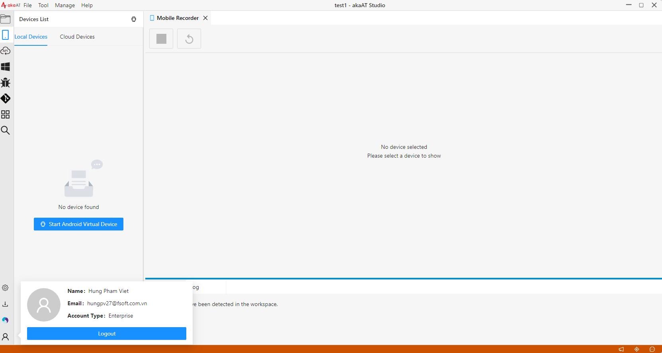Click 'Please select a device to show' text
The image size is (662, 353).
point(404,156)
